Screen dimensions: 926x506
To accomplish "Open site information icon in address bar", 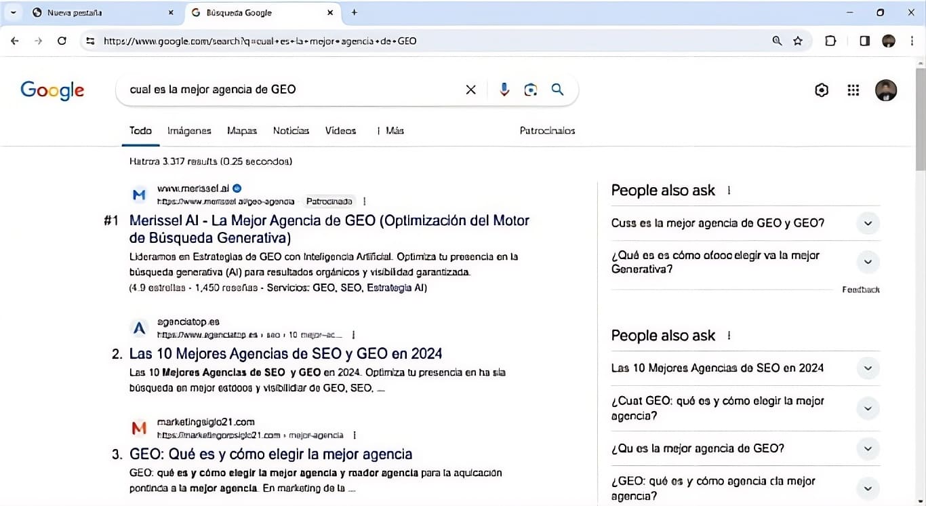I will 89,41.
